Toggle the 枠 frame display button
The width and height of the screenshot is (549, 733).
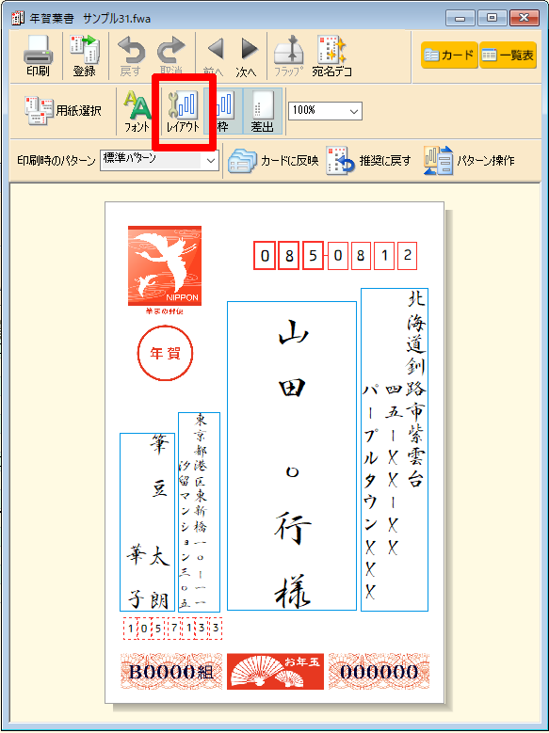[x=223, y=111]
